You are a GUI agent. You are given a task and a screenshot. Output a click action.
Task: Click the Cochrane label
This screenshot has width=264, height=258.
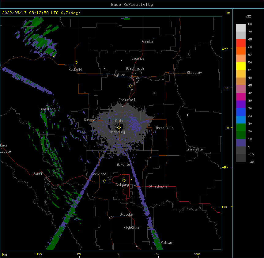click(x=99, y=174)
